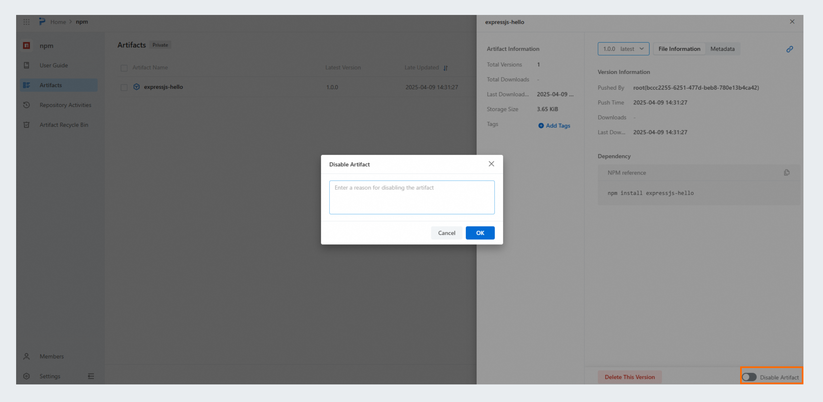The height and width of the screenshot is (402, 823).
Task: Click the app grid launcher icon
Action: [26, 22]
